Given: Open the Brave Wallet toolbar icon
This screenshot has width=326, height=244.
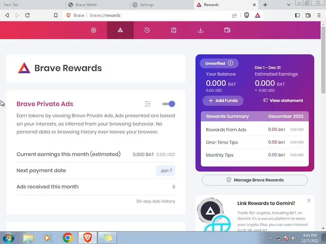Looking at the screenshot, I should click(x=308, y=15).
